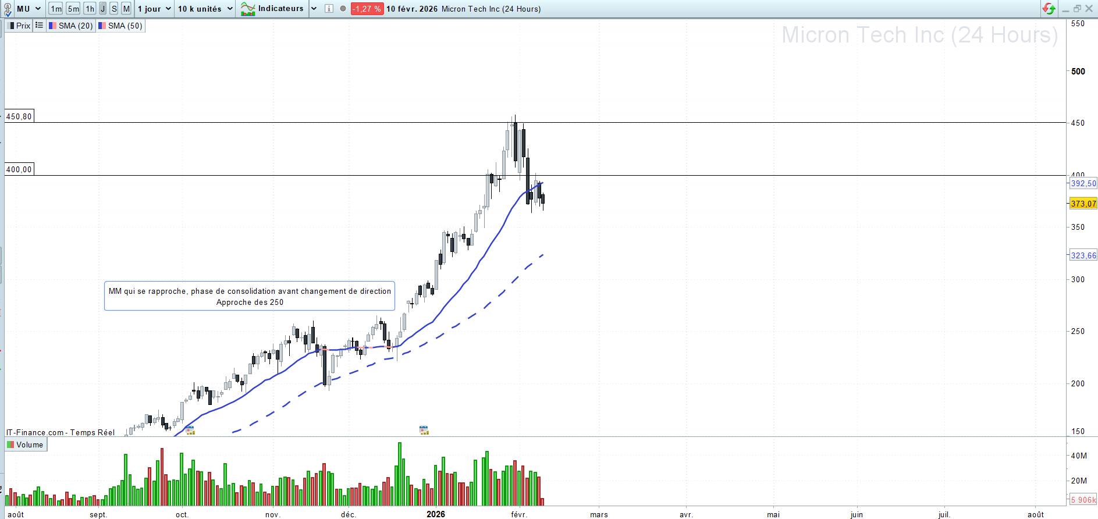The image size is (1098, 519).
Task: Click the grey status dot icon
Action: [343, 9]
